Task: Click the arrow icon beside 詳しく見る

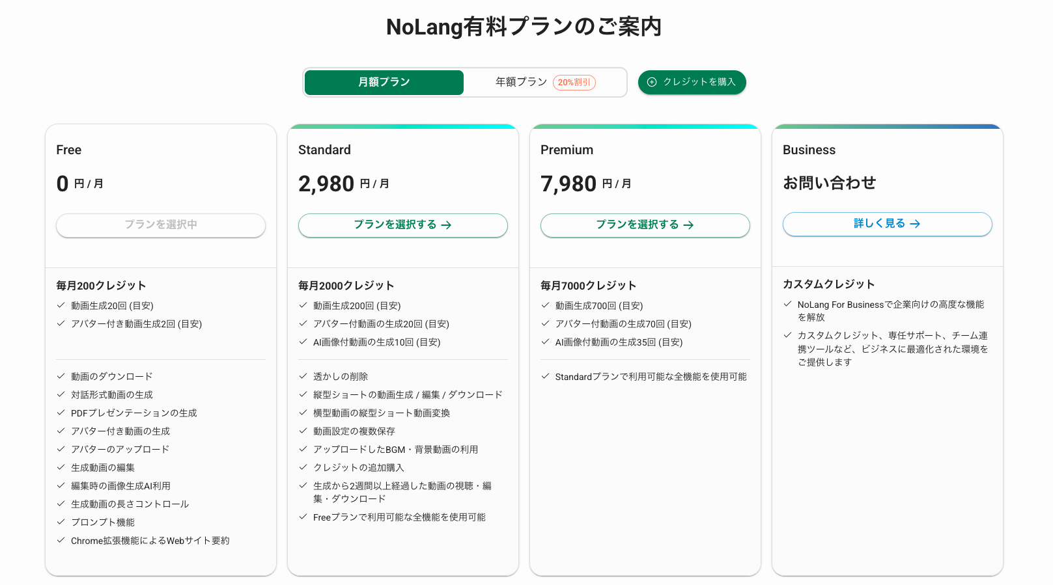Action: 915,224
